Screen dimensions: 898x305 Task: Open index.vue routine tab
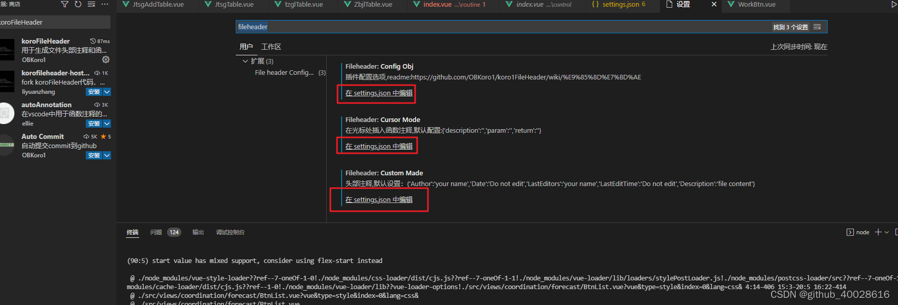454,5
